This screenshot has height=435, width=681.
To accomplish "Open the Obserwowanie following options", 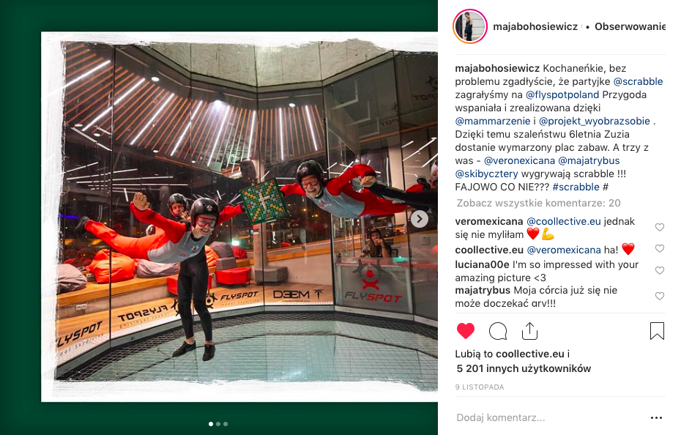I will pyautogui.click(x=630, y=26).
